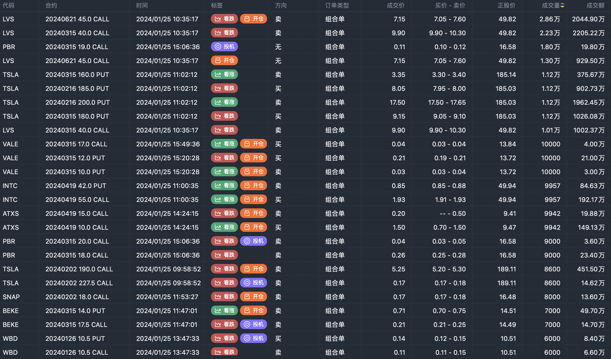Click the 看跌 tag on ATXS 15.0 CALL row

tap(224, 213)
